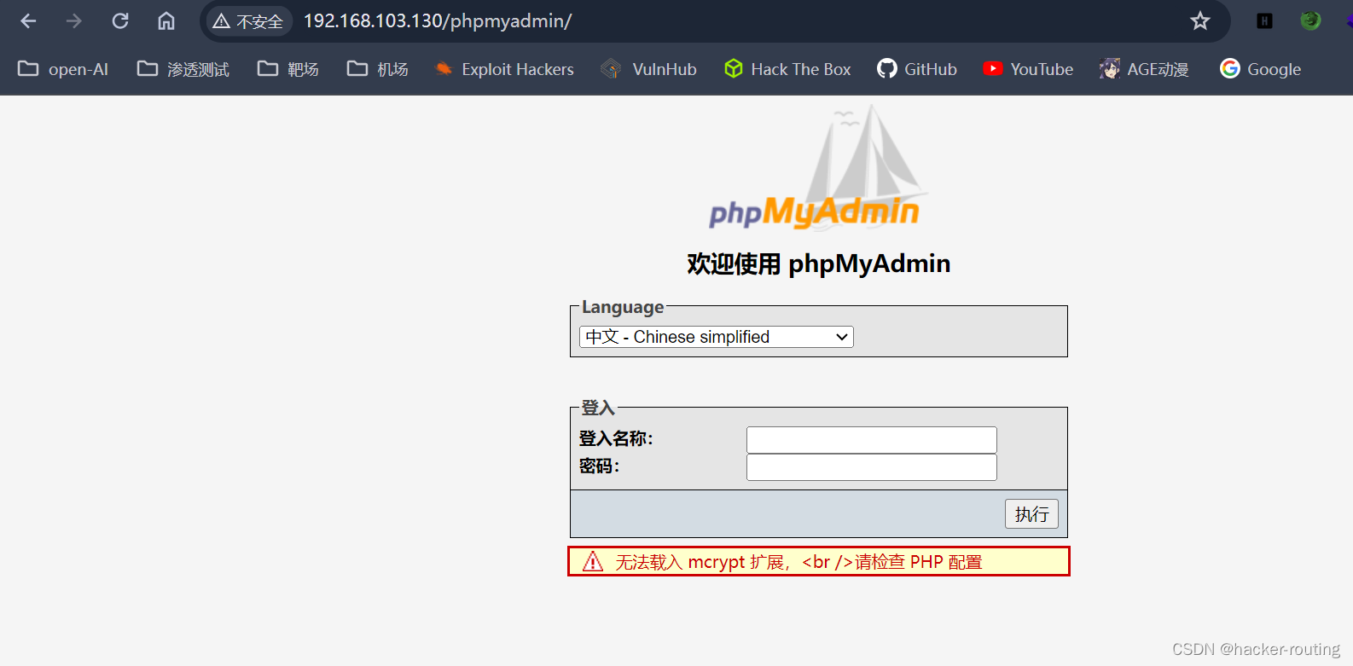Screen dimensions: 1353x666
Task: Open YouTube bookmark
Action: click(1028, 69)
